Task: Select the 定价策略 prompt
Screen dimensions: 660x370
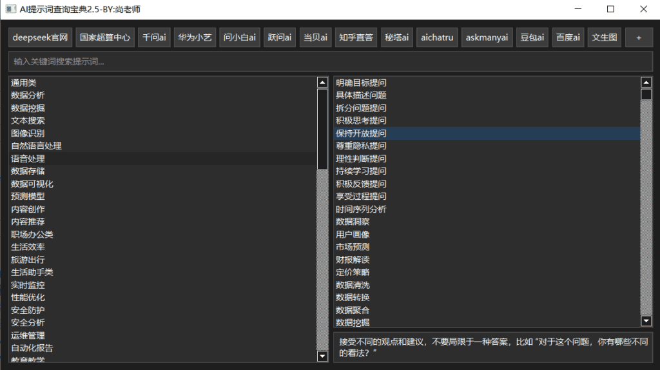Action: pos(353,272)
